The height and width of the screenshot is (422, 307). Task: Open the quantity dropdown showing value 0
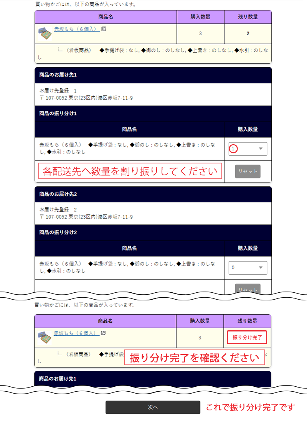coord(248,267)
